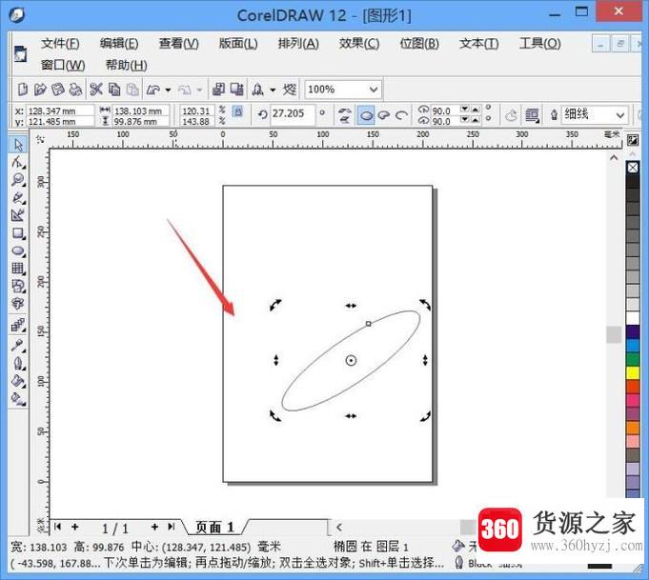Add a page after using right plus button
The image size is (649, 580).
point(154,527)
